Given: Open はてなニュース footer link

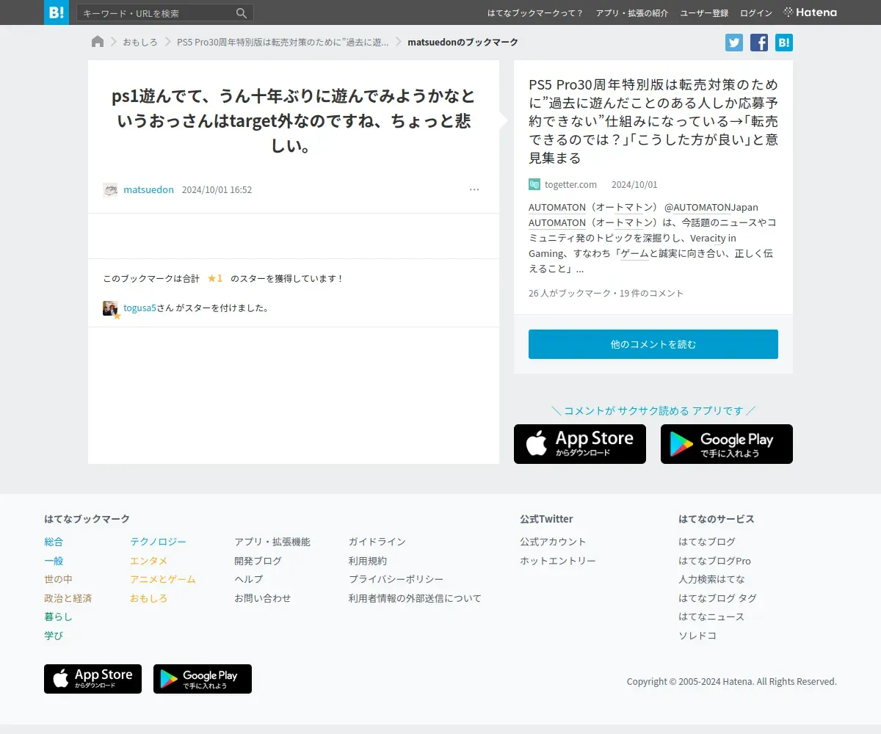Looking at the screenshot, I should [711, 617].
